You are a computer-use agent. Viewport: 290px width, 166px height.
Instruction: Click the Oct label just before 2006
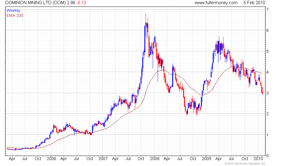[38, 159]
